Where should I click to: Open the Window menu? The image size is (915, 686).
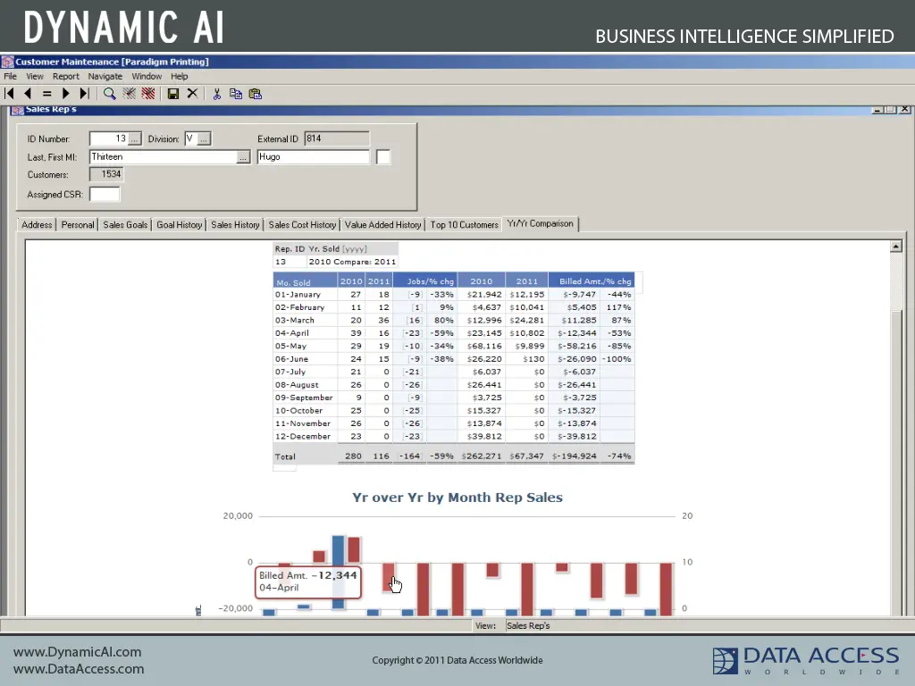147,77
